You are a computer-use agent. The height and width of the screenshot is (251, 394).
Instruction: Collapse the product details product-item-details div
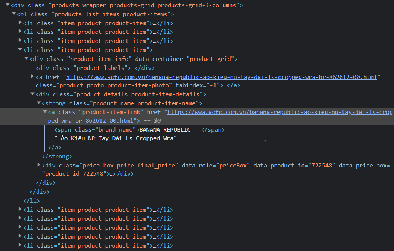[x=32, y=94]
